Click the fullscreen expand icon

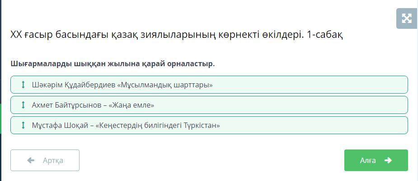click(406, 18)
